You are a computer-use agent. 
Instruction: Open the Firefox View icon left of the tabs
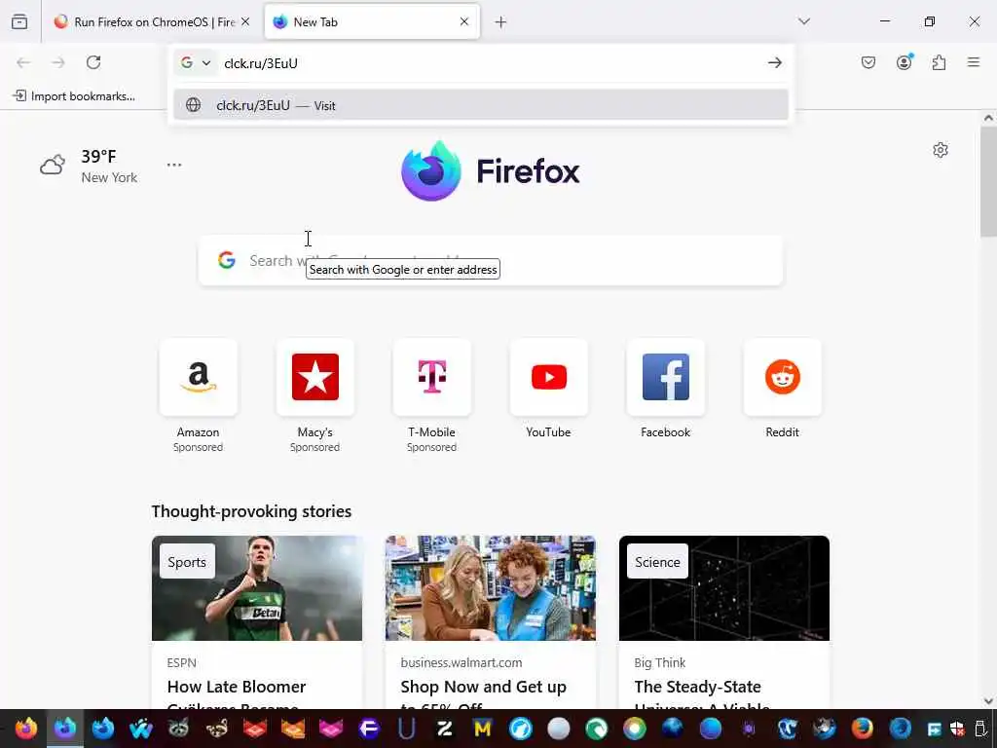(19, 21)
